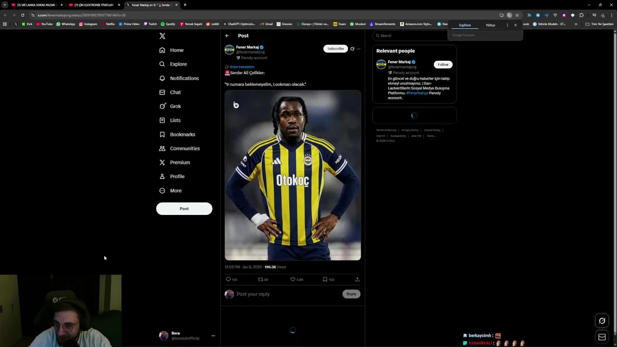Open the Instagram bookmark

[x=88, y=24]
